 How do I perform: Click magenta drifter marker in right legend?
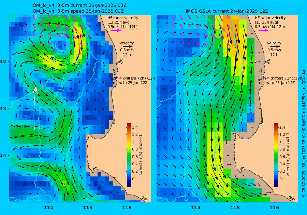(x=268, y=78)
